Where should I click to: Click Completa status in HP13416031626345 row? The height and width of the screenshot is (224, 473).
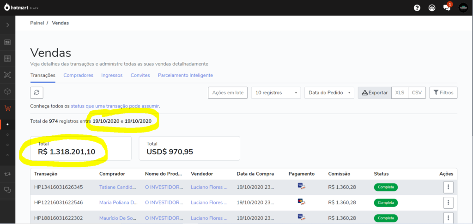(x=386, y=187)
